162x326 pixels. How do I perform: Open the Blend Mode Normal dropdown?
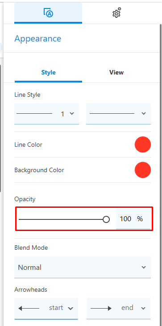click(83, 267)
